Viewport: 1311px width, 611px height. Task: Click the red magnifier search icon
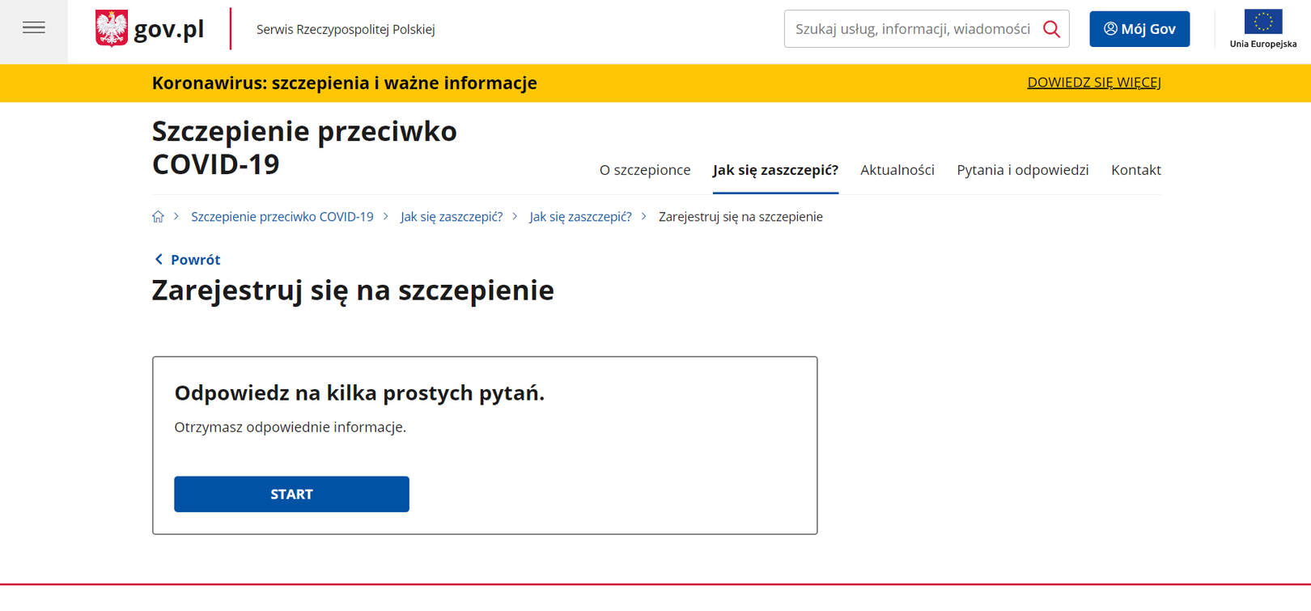(1051, 29)
